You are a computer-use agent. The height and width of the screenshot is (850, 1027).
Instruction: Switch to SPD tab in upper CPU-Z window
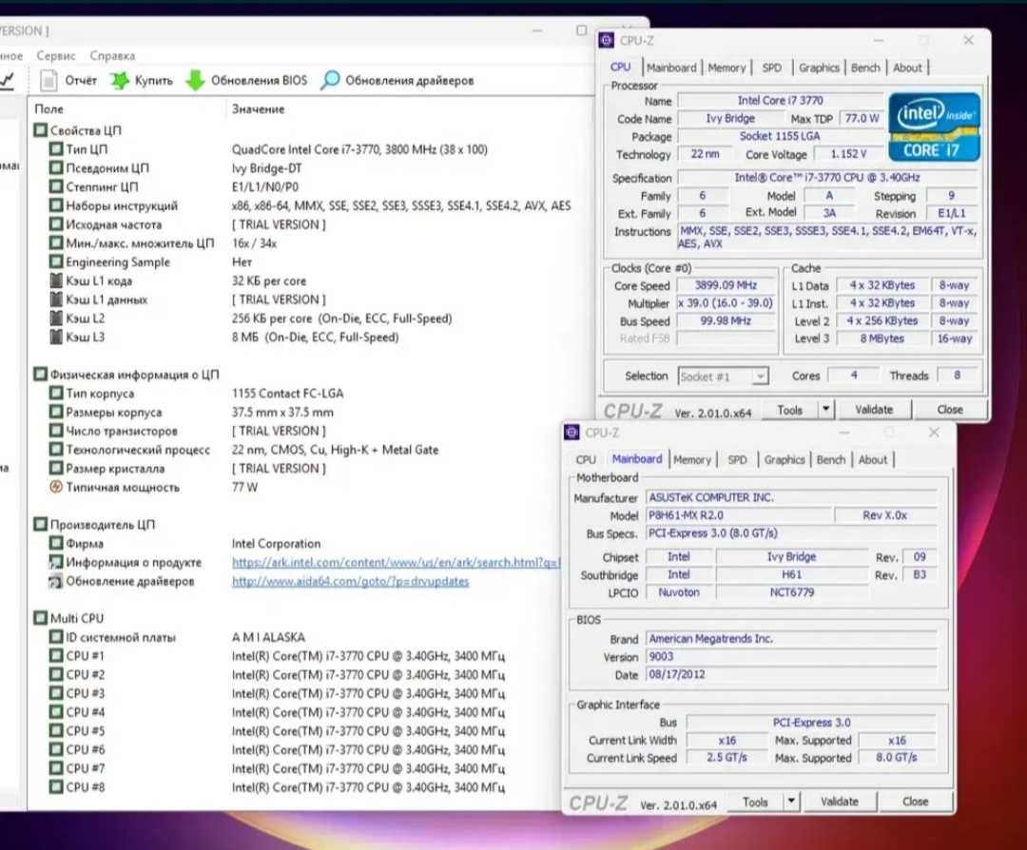771,68
